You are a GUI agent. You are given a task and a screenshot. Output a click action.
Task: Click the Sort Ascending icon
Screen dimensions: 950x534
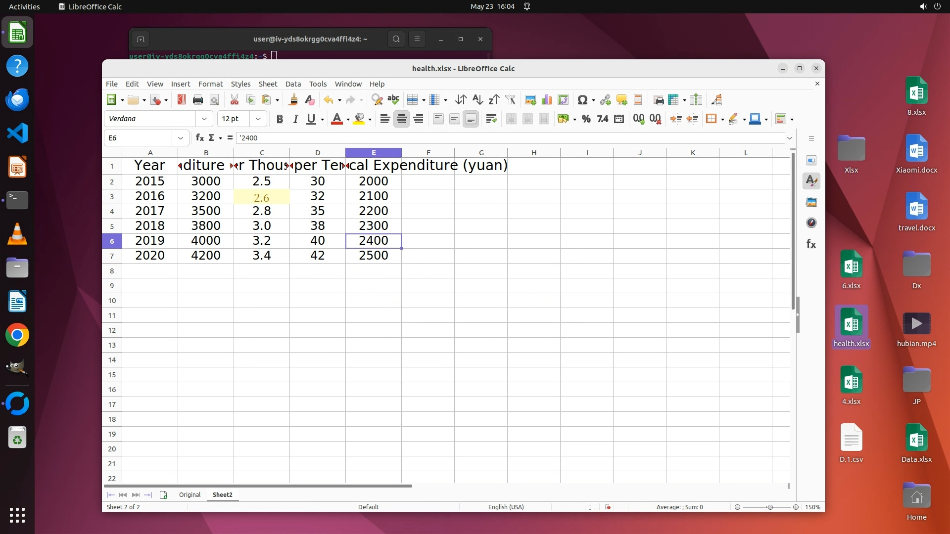pyautogui.click(x=477, y=100)
